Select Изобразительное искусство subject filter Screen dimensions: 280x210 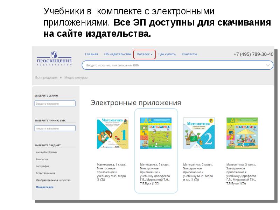pyautogui.click(x=53, y=180)
